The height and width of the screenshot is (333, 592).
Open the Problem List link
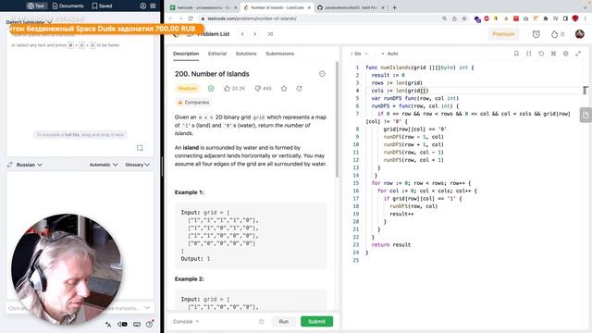tap(214, 34)
